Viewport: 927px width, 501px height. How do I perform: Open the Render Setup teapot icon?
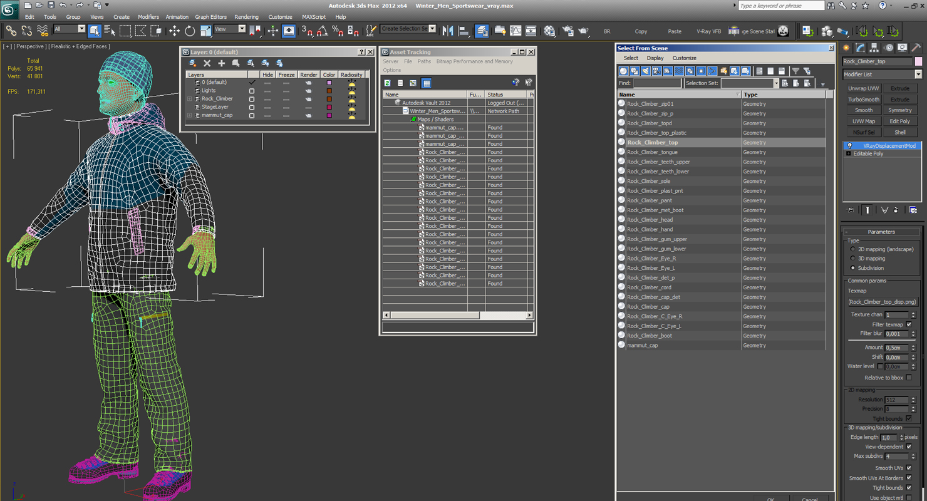tap(567, 30)
